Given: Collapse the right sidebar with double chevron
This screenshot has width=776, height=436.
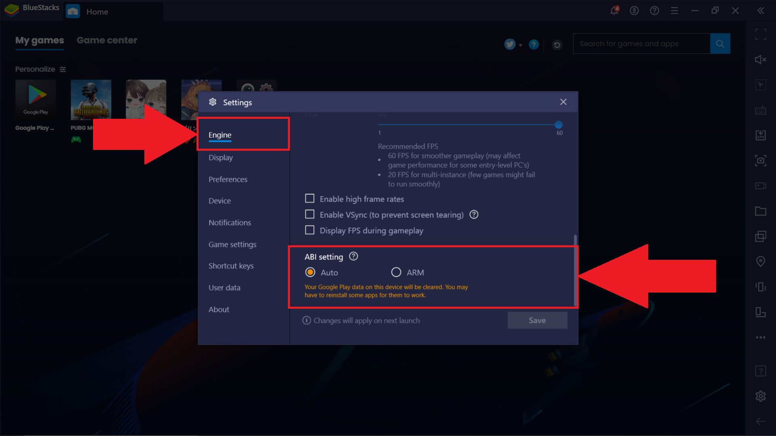Looking at the screenshot, I should pos(760,11).
